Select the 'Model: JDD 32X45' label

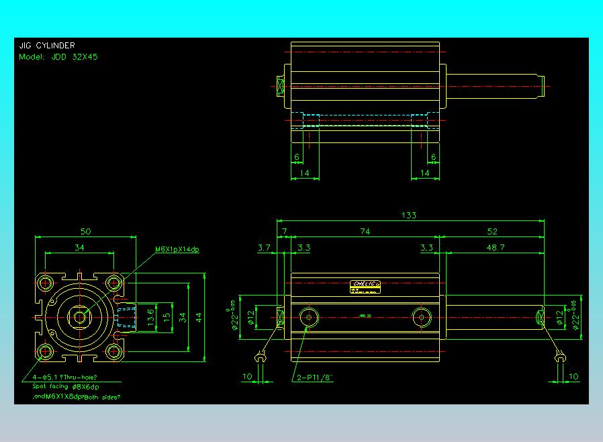pyautogui.click(x=58, y=57)
